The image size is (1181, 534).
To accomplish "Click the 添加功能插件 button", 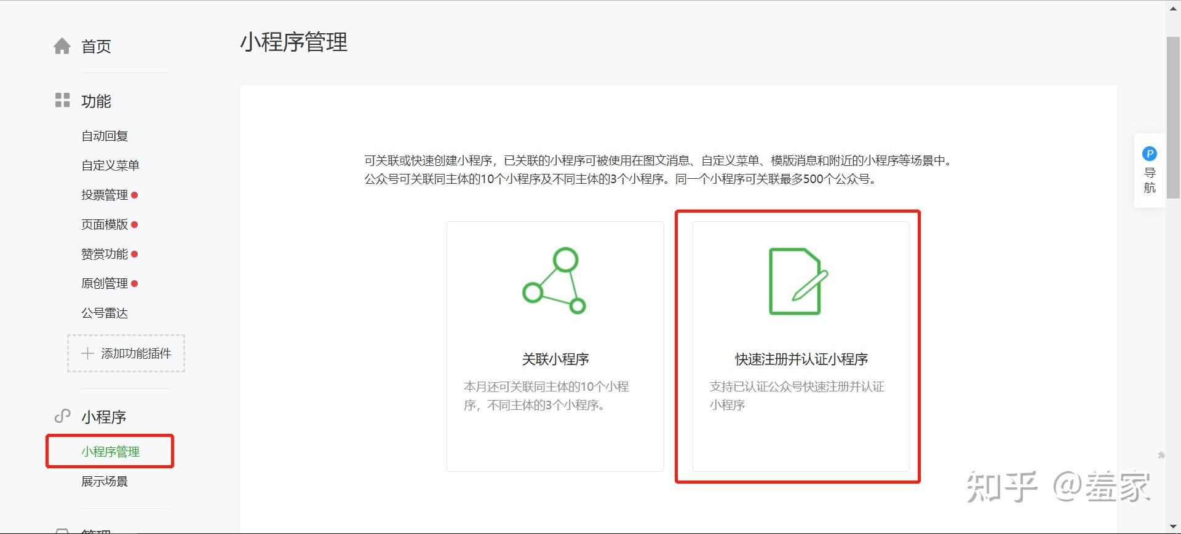I will tap(126, 353).
